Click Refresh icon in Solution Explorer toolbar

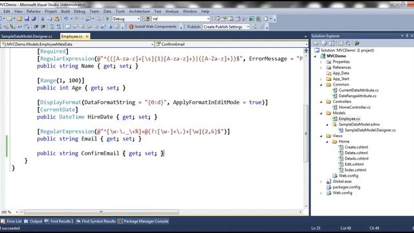332,43
